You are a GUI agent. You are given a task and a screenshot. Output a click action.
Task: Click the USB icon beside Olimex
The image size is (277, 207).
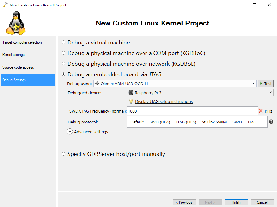click(x=97, y=83)
